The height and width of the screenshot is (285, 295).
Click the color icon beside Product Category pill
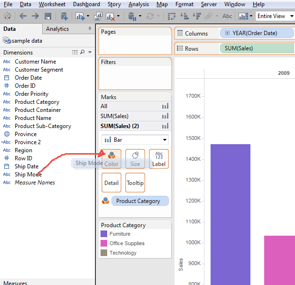105,201
